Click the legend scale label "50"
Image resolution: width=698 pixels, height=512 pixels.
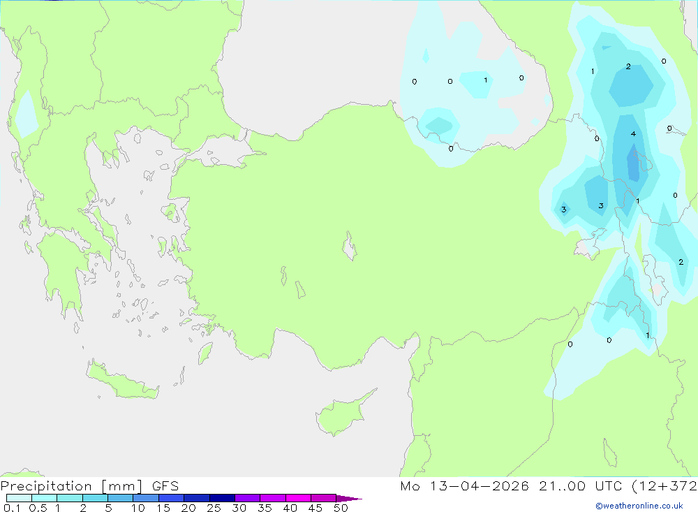pos(341,508)
